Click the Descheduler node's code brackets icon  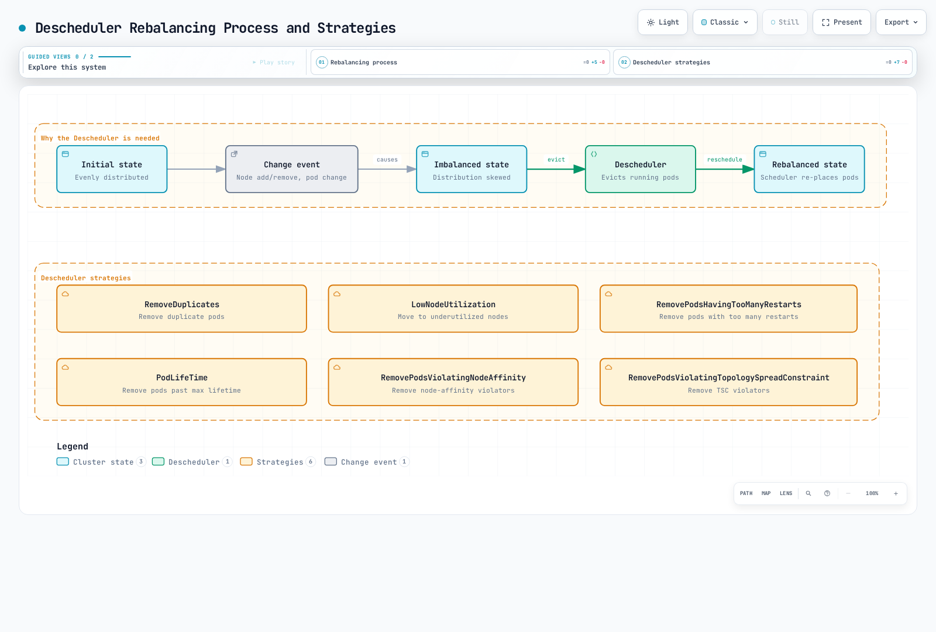click(594, 154)
